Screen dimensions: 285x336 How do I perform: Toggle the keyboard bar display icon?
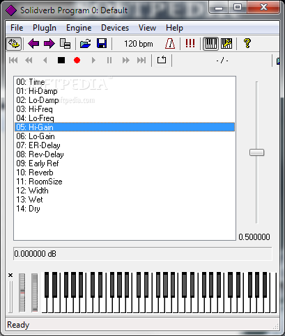(x=211, y=44)
